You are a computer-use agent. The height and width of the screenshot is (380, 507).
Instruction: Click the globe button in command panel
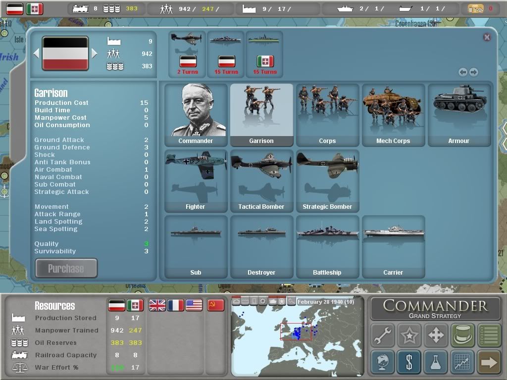point(383,362)
